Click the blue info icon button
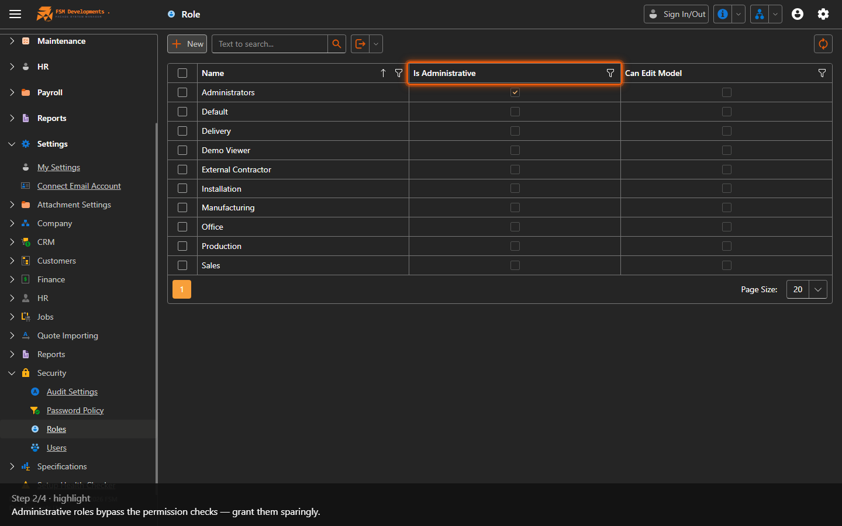 click(x=723, y=14)
